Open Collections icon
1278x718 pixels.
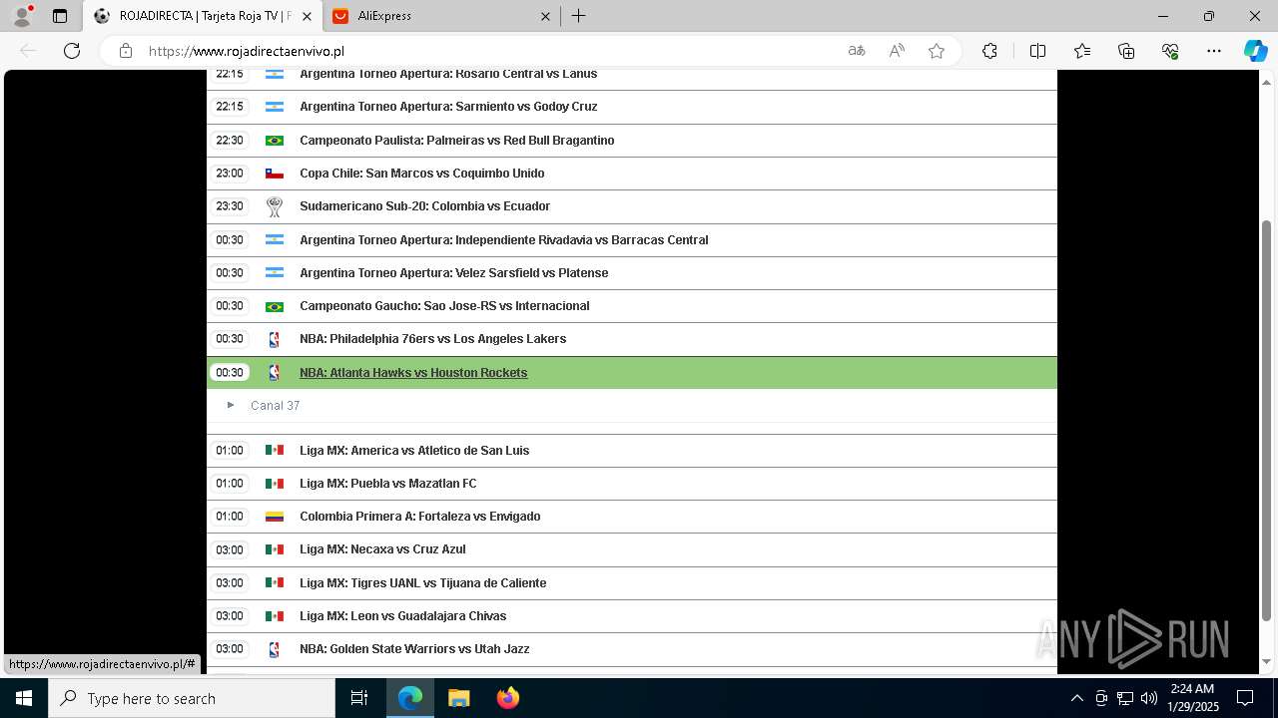1126,51
